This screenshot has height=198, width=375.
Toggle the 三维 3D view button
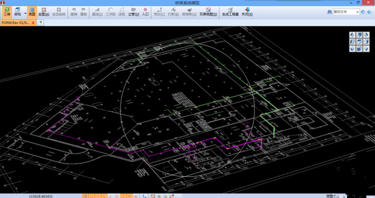(x=7, y=12)
